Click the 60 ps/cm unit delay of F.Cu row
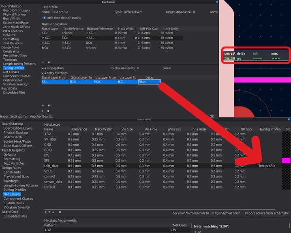Screen dimensions: 291x233 [167, 33]
